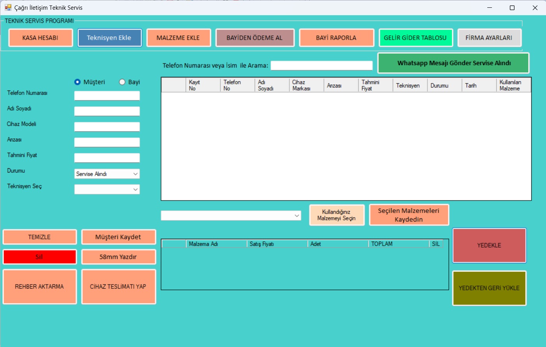This screenshot has height=347, width=546.
Task: Open MALZEME EKLE form
Action: 178,38
